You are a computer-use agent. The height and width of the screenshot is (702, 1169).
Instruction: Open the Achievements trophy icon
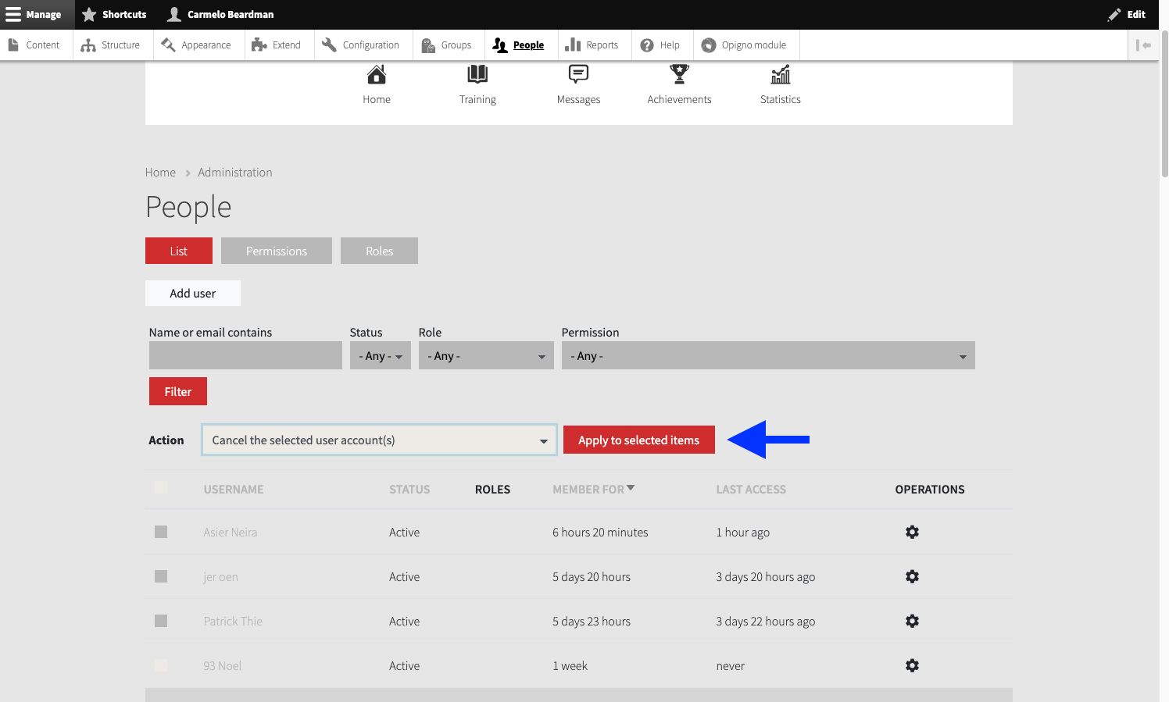tap(679, 74)
